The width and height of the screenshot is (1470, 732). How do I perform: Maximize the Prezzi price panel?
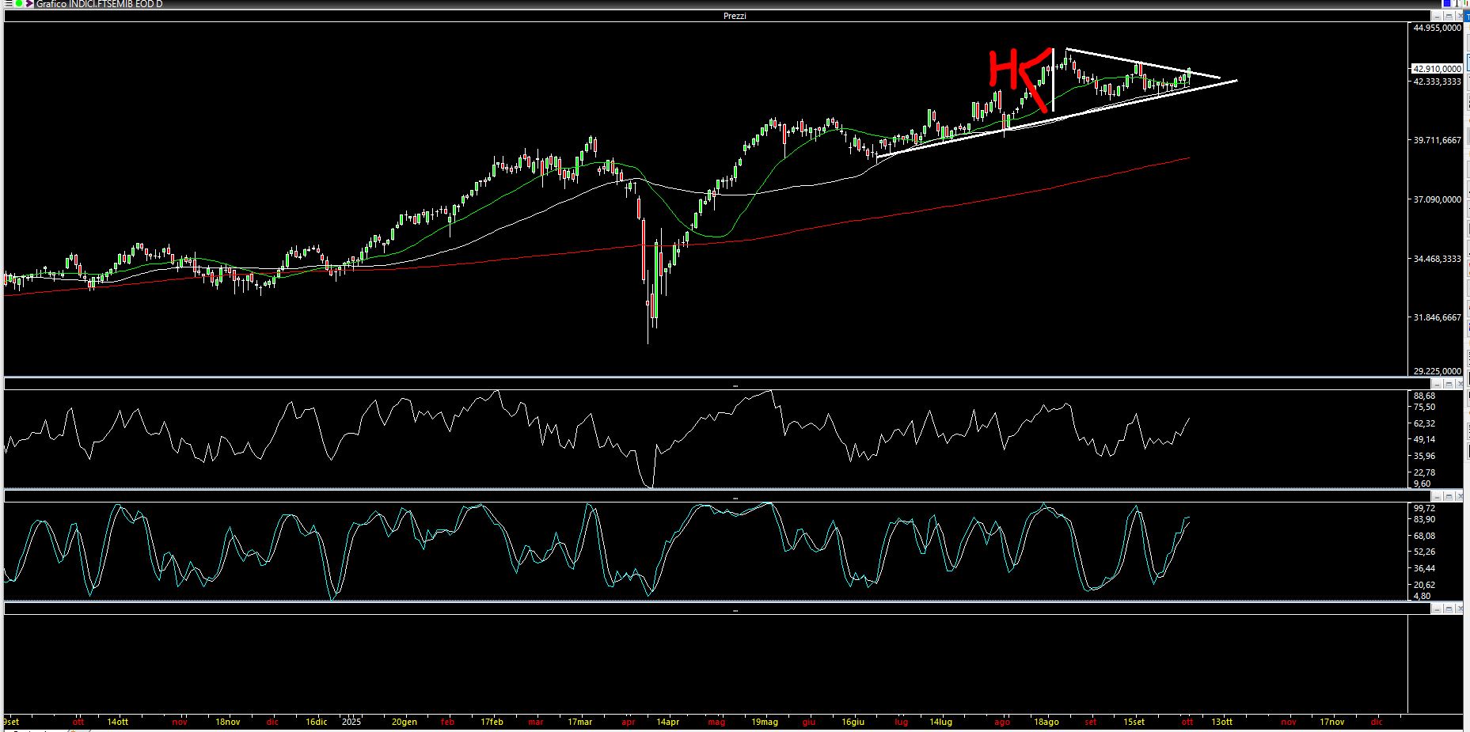pyautogui.click(x=1448, y=16)
